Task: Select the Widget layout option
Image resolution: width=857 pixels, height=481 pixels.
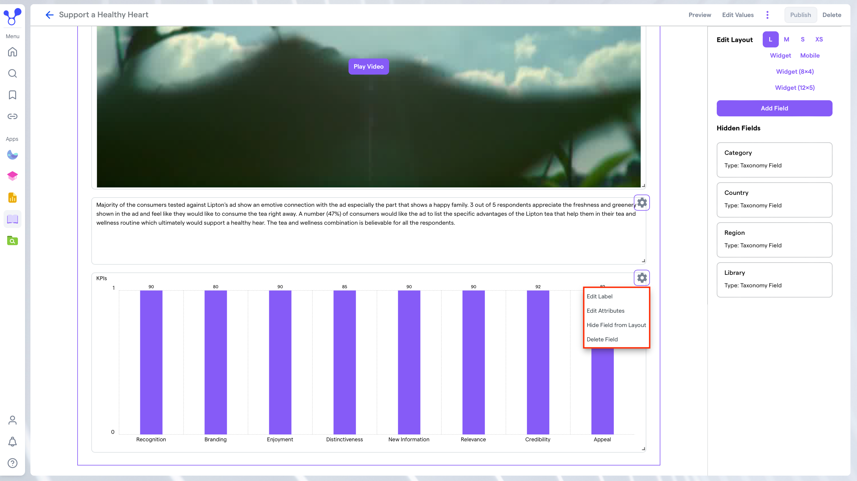Action: coord(780,55)
